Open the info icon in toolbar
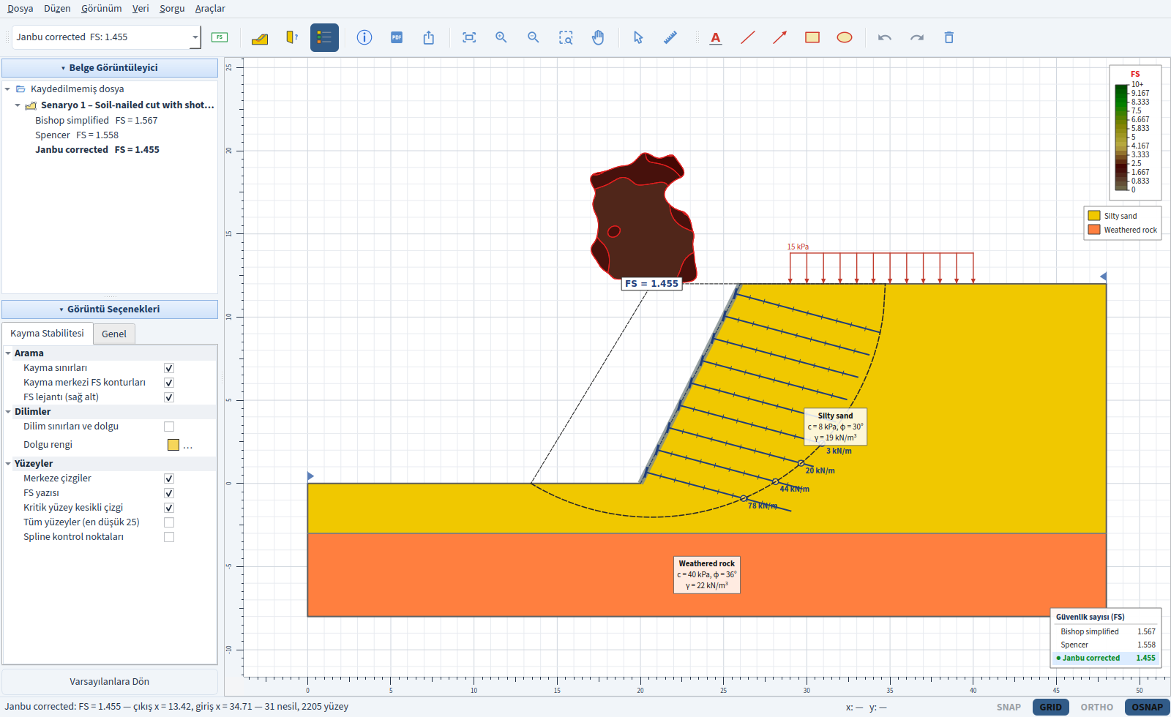This screenshot has height=717, width=1171. (364, 37)
